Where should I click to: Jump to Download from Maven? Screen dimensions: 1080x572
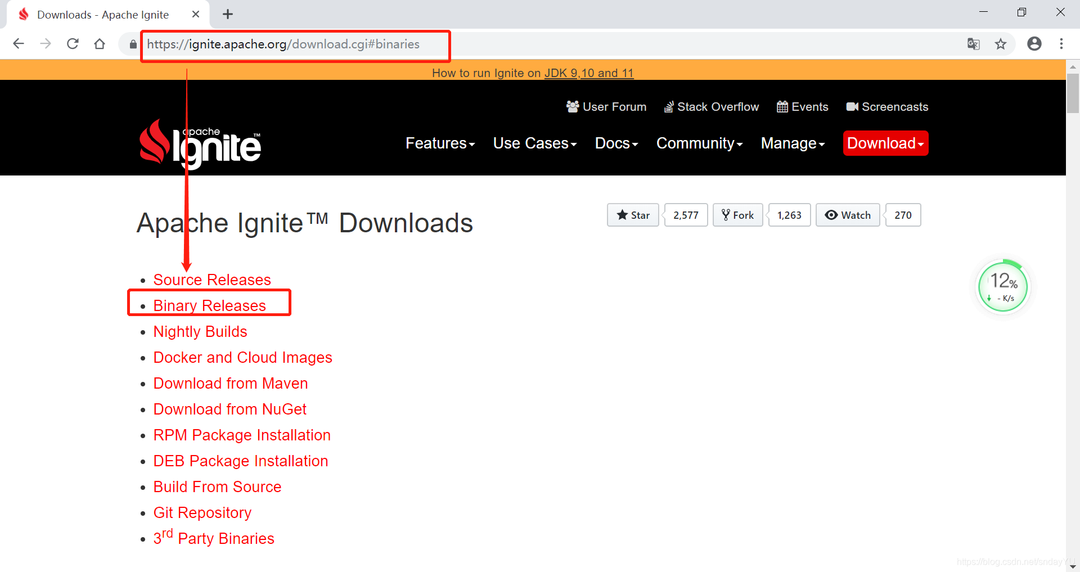231,383
